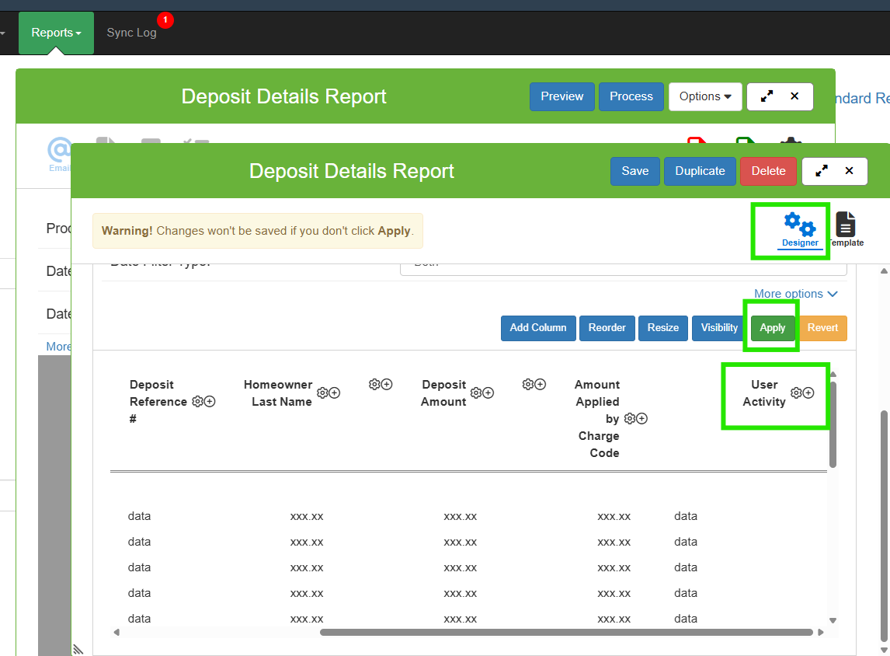Click plus icon beside Homeowner Last Name
The width and height of the screenshot is (890, 656).
[335, 393]
